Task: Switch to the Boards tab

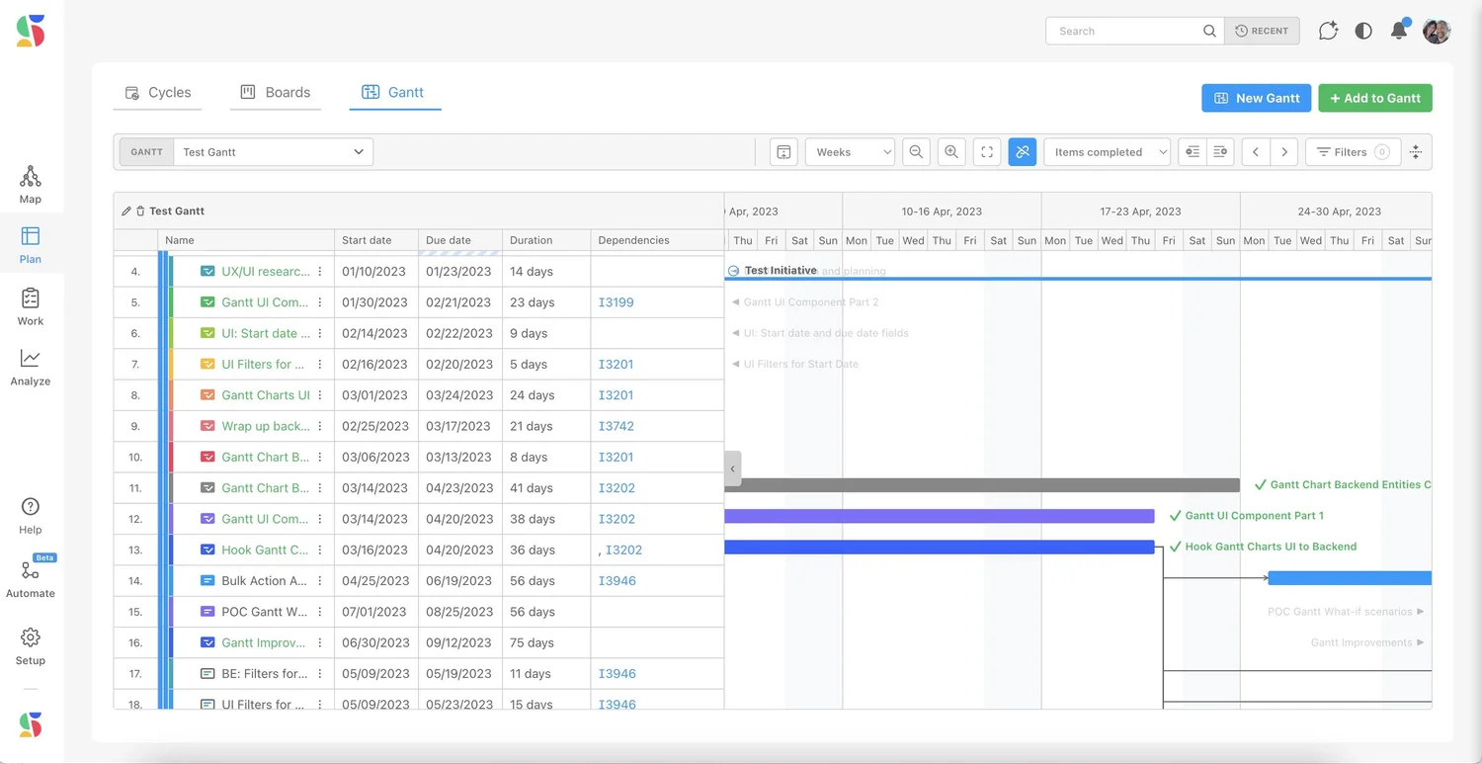Action: coord(275,92)
